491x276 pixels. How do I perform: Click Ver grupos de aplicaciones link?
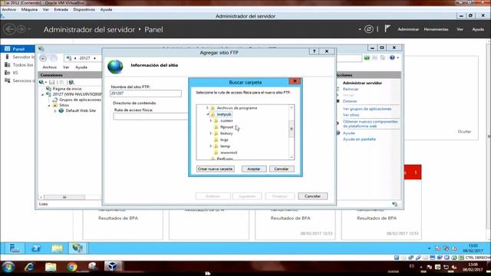[367, 109]
